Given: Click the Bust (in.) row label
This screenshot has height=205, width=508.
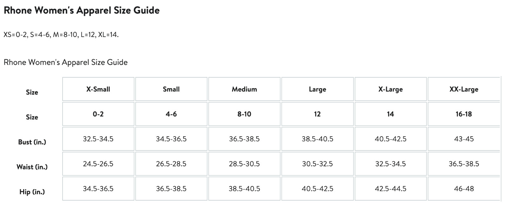Looking at the screenshot, I should tap(32, 142).
